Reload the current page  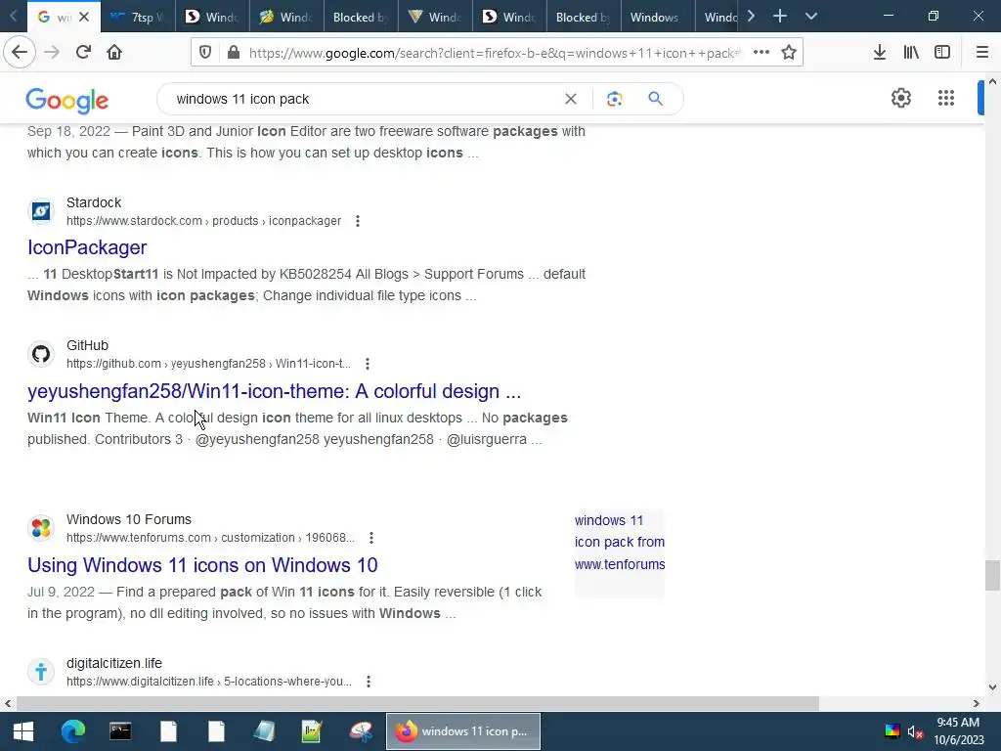(x=83, y=52)
